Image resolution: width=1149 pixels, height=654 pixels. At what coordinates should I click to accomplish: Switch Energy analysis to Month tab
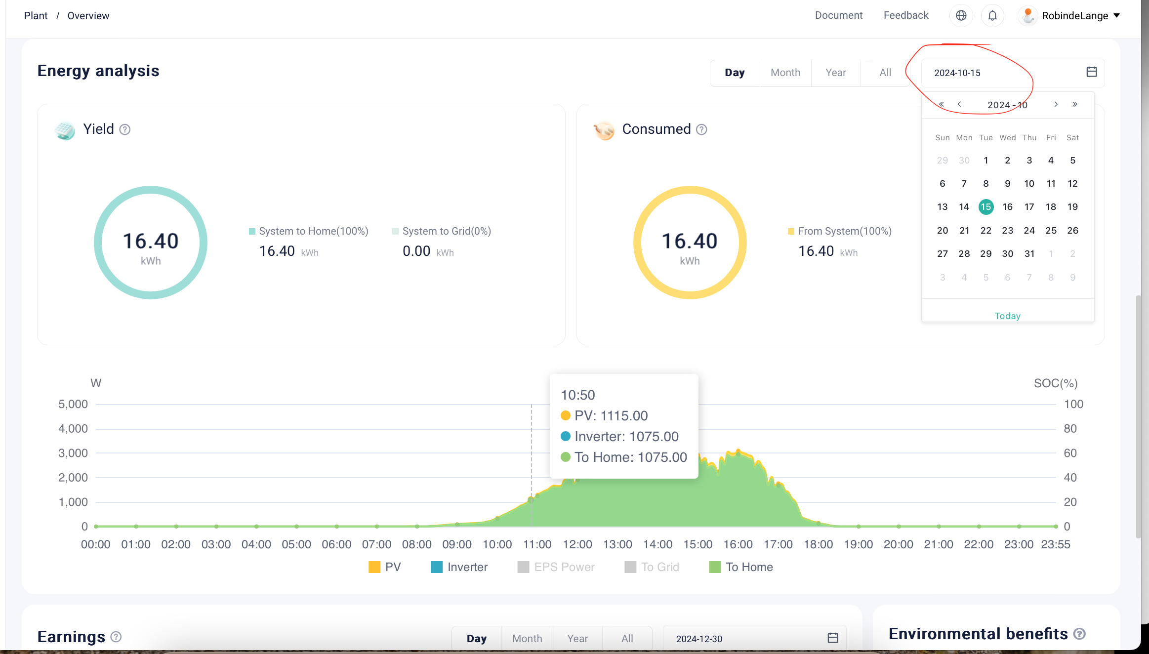pos(785,73)
